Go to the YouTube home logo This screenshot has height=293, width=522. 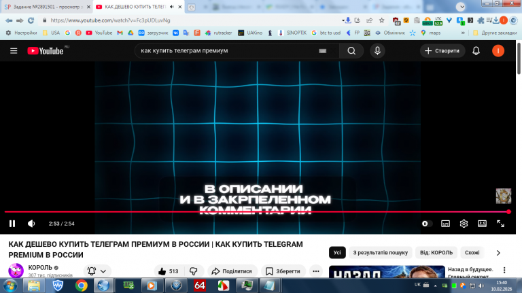point(46,51)
